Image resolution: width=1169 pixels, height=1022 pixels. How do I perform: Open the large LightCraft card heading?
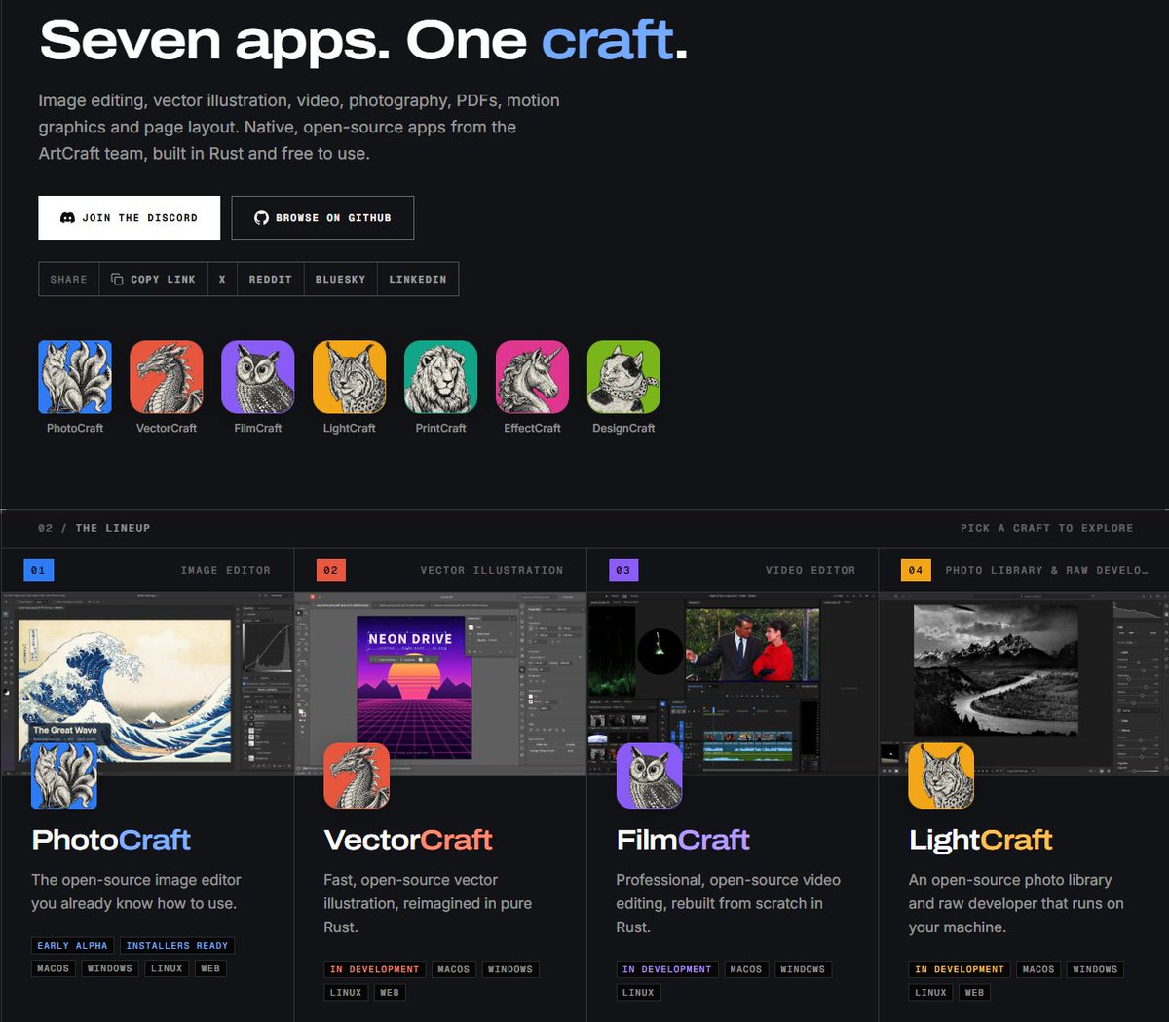981,840
